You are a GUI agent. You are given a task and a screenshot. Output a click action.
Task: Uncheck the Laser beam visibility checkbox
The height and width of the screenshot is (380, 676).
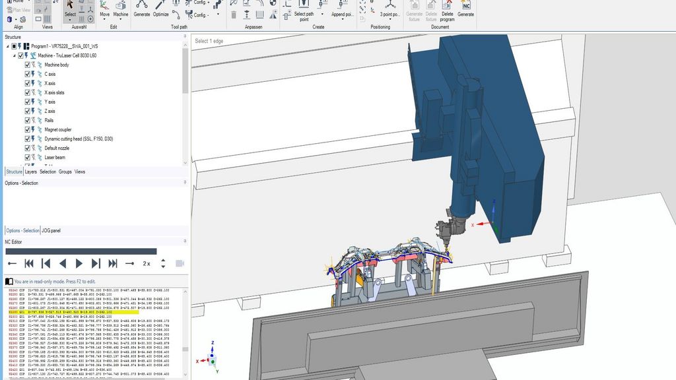tap(27, 158)
